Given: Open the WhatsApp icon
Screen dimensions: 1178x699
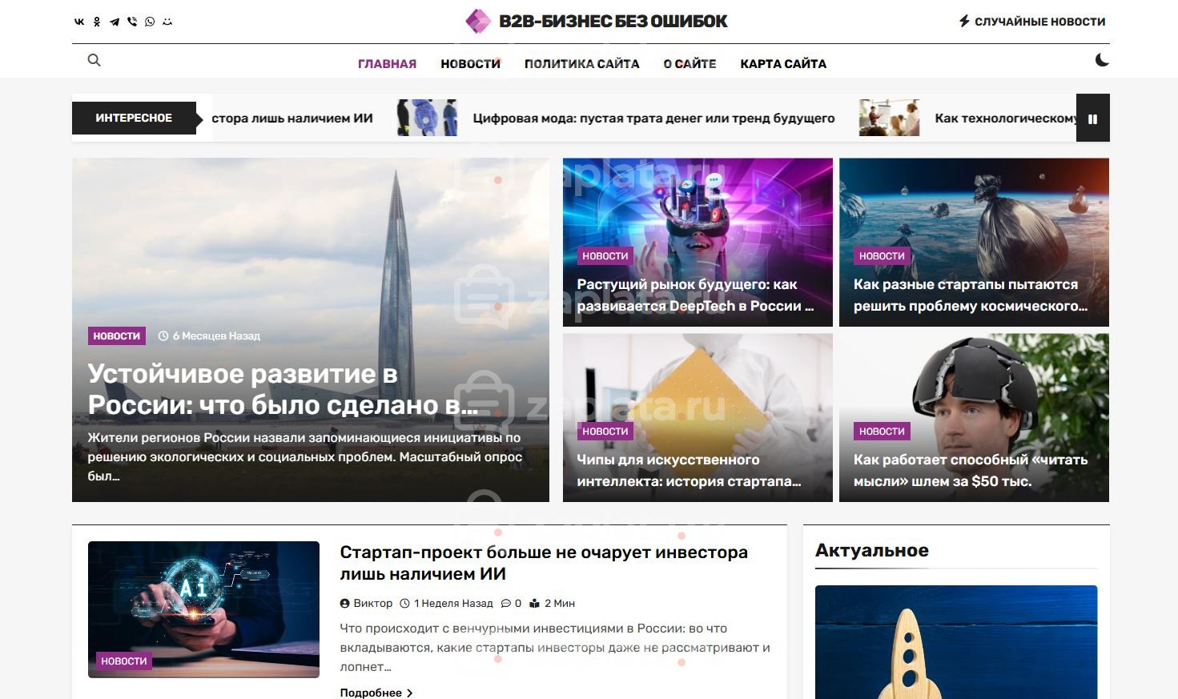Looking at the screenshot, I should (150, 22).
